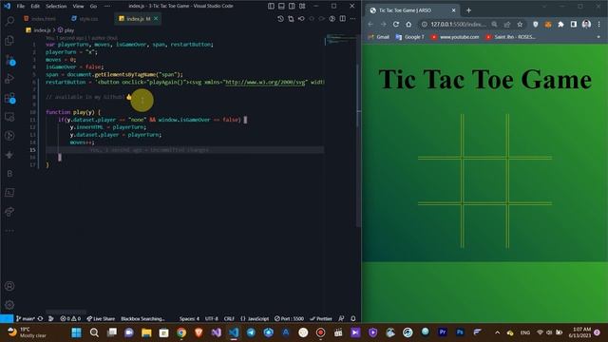The width and height of the screenshot is (608, 342).
Task: Close the index.js editor tab
Action: coord(156,18)
